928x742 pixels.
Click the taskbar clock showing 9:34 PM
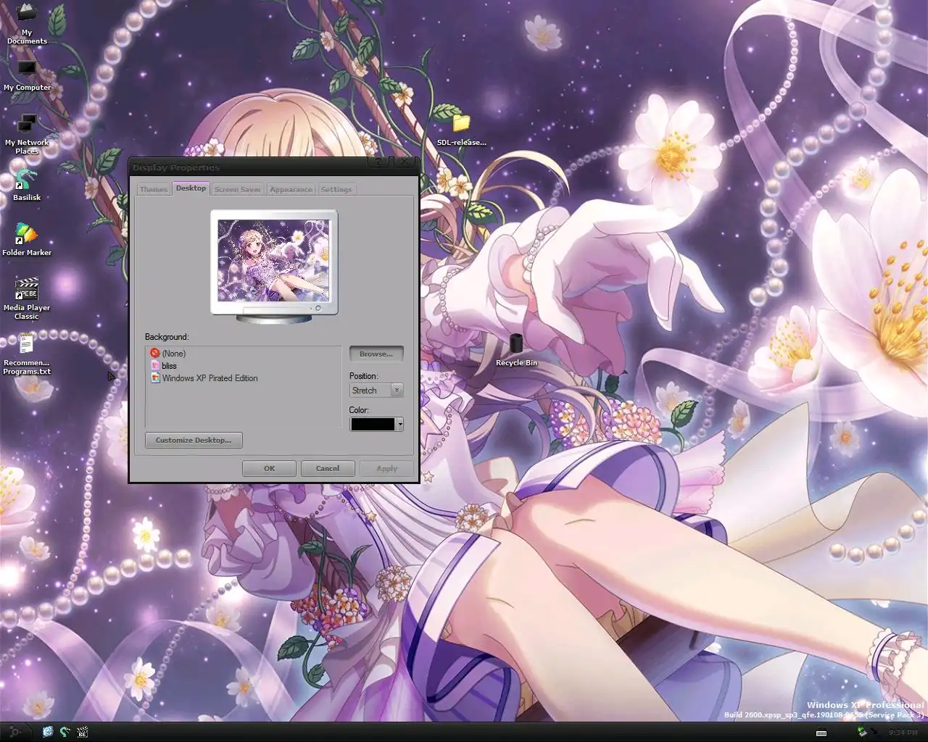903,733
